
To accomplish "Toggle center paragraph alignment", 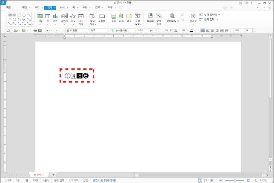I will [x=212, y=30].
